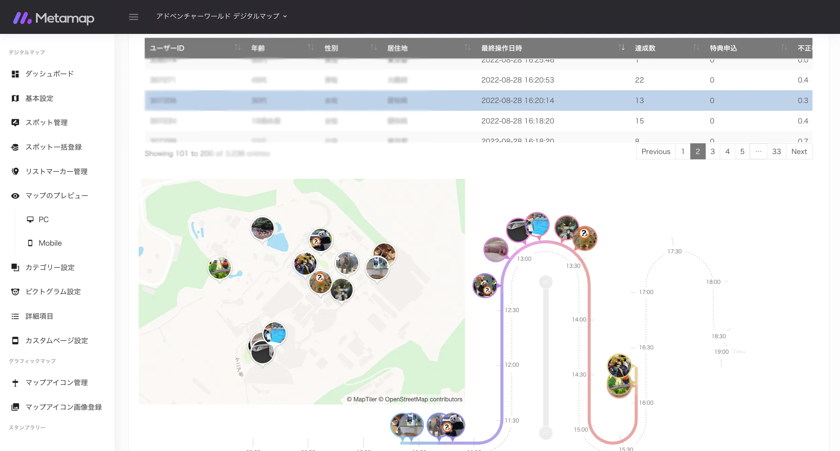
Task: Click the hamburger menu icon in header
Action: pyautogui.click(x=133, y=17)
